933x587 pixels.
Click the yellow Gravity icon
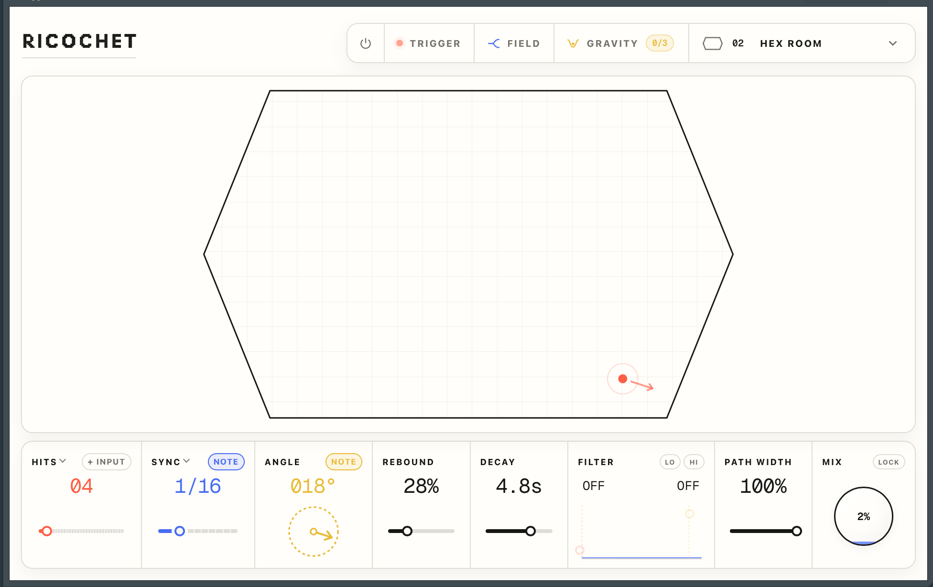[573, 43]
